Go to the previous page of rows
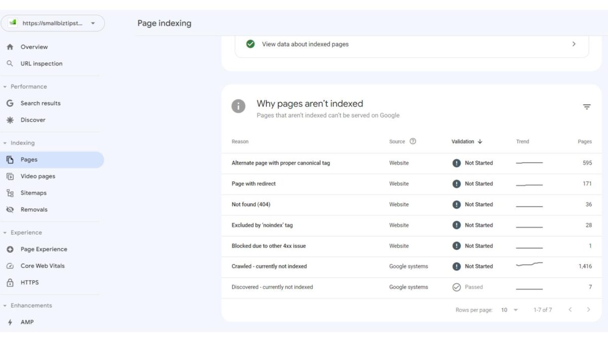 point(570,310)
